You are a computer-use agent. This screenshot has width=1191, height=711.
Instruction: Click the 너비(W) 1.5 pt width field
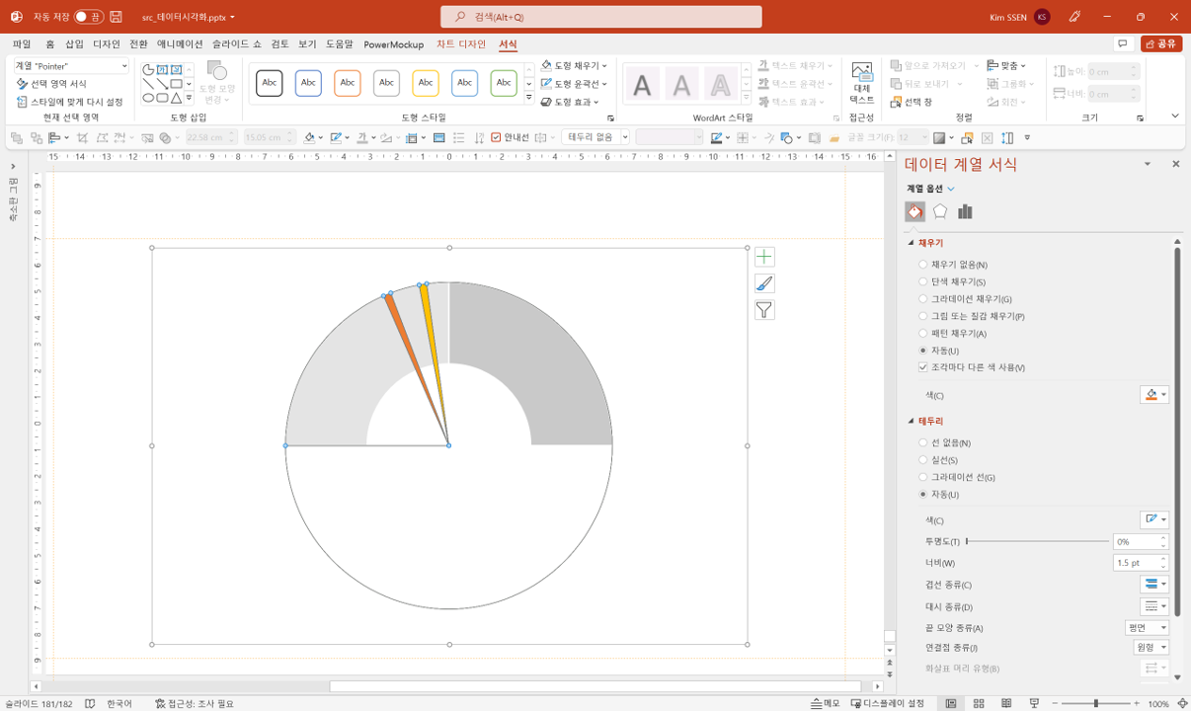click(1141, 563)
